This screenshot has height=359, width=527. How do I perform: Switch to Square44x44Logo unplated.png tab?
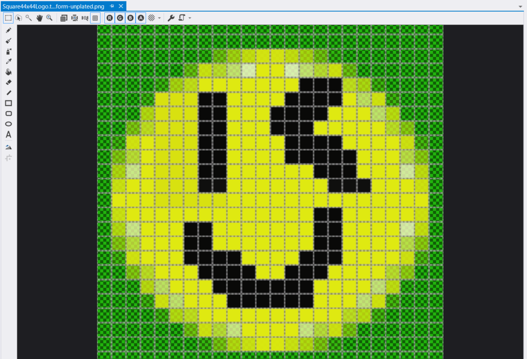click(54, 6)
